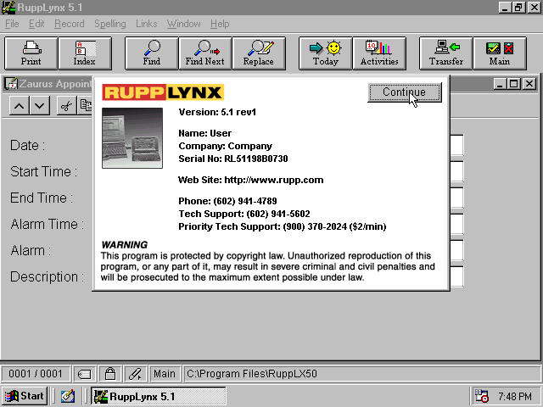Click the 7:48 PM clock
Viewport: 543px width, 407px height.
tap(515, 396)
